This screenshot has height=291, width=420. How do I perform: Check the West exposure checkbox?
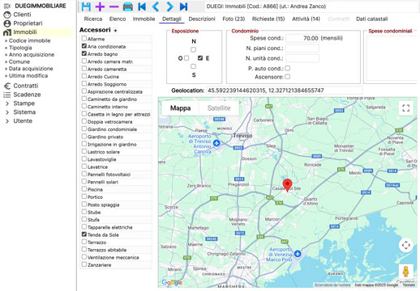[x=186, y=58]
